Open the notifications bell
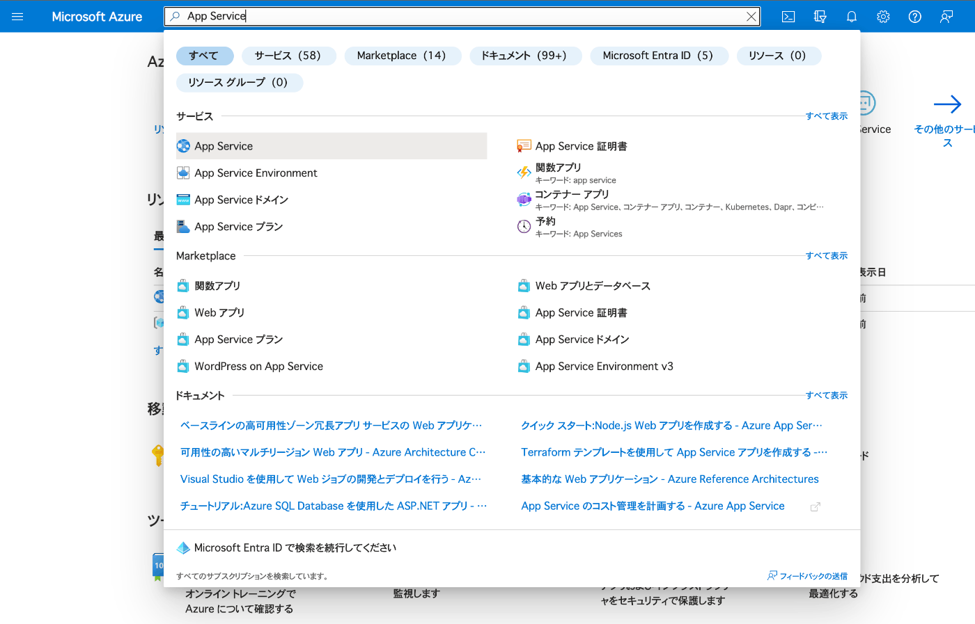 (851, 17)
